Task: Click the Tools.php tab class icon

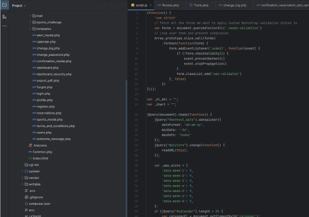Action: pos(191,5)
